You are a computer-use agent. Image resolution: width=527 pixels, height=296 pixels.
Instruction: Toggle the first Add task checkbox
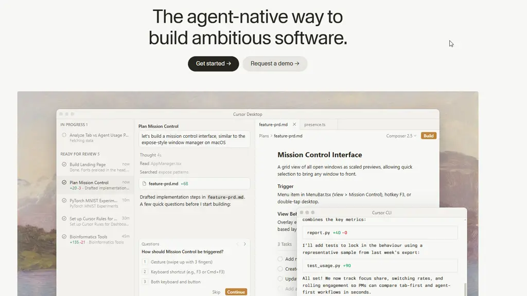[280, 259]
